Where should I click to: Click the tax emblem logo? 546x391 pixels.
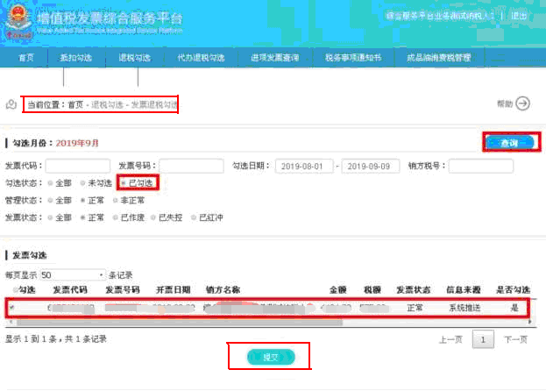19,21
